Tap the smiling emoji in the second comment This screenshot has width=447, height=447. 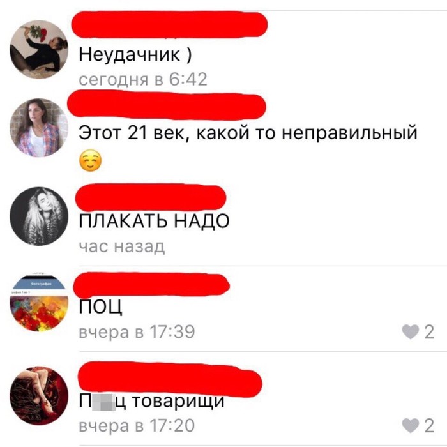coord(90,160)
